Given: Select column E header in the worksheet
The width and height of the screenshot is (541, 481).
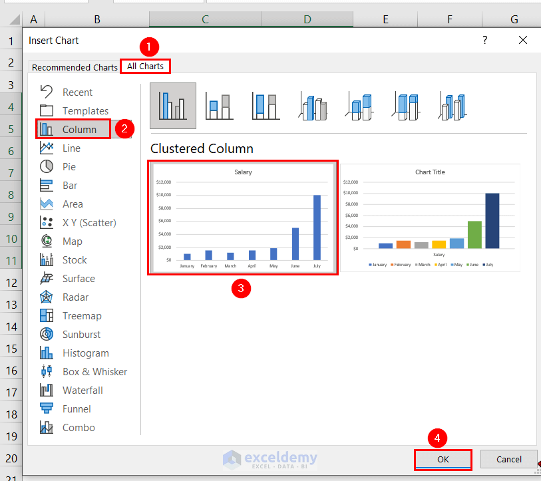Looking at the screenshot, I should 385,19.
